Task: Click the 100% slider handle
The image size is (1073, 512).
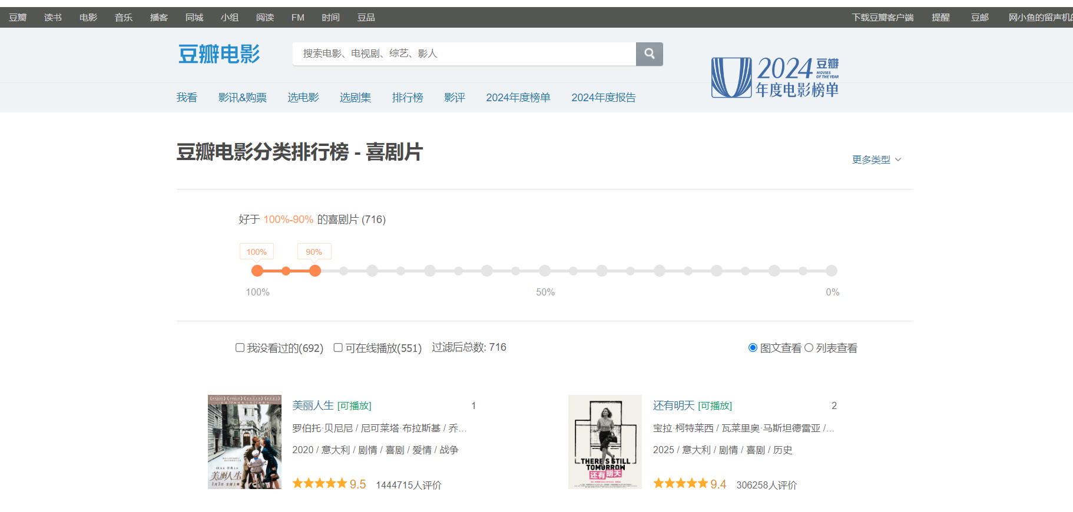Action: point(257,271)
